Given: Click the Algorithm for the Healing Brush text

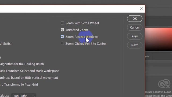Looking at the screenshot, I should coord(22,64).
